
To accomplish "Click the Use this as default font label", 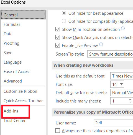I will (x=81, y=76).
